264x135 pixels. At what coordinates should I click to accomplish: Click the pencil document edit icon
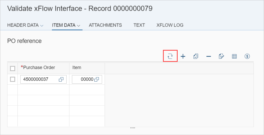click(221, 57)
